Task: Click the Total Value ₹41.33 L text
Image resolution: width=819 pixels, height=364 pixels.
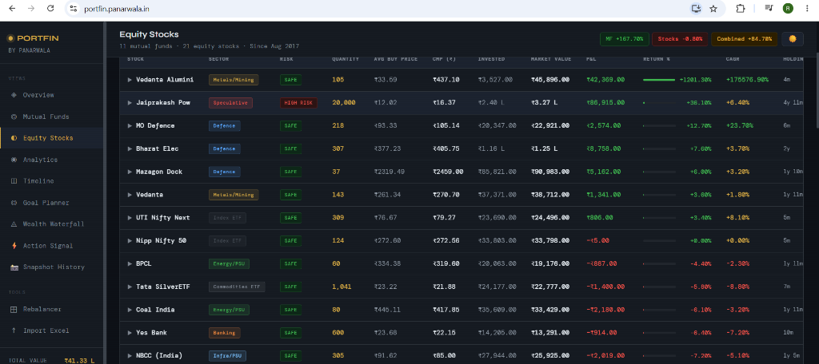Action: pyautogui.click(x=79, y=360)
